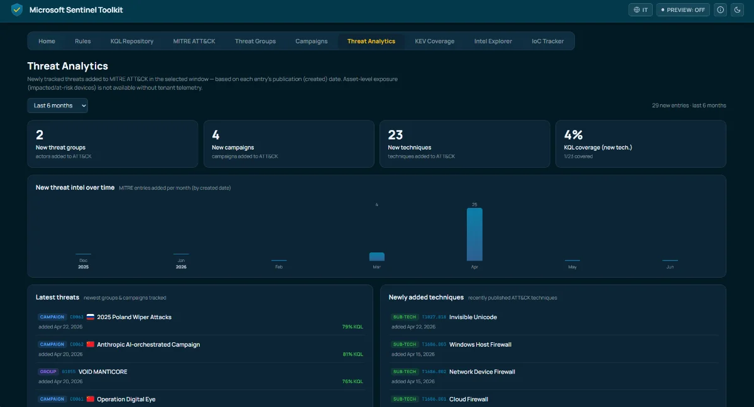Open the Last 6 months dropdown
The image size is (754, 407).
57,106
